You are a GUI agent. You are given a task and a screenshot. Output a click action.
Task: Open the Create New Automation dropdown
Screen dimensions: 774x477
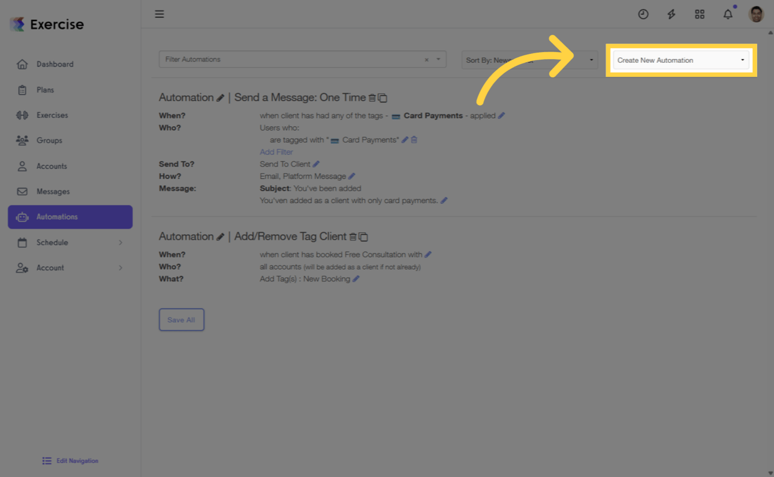[681, 60]
